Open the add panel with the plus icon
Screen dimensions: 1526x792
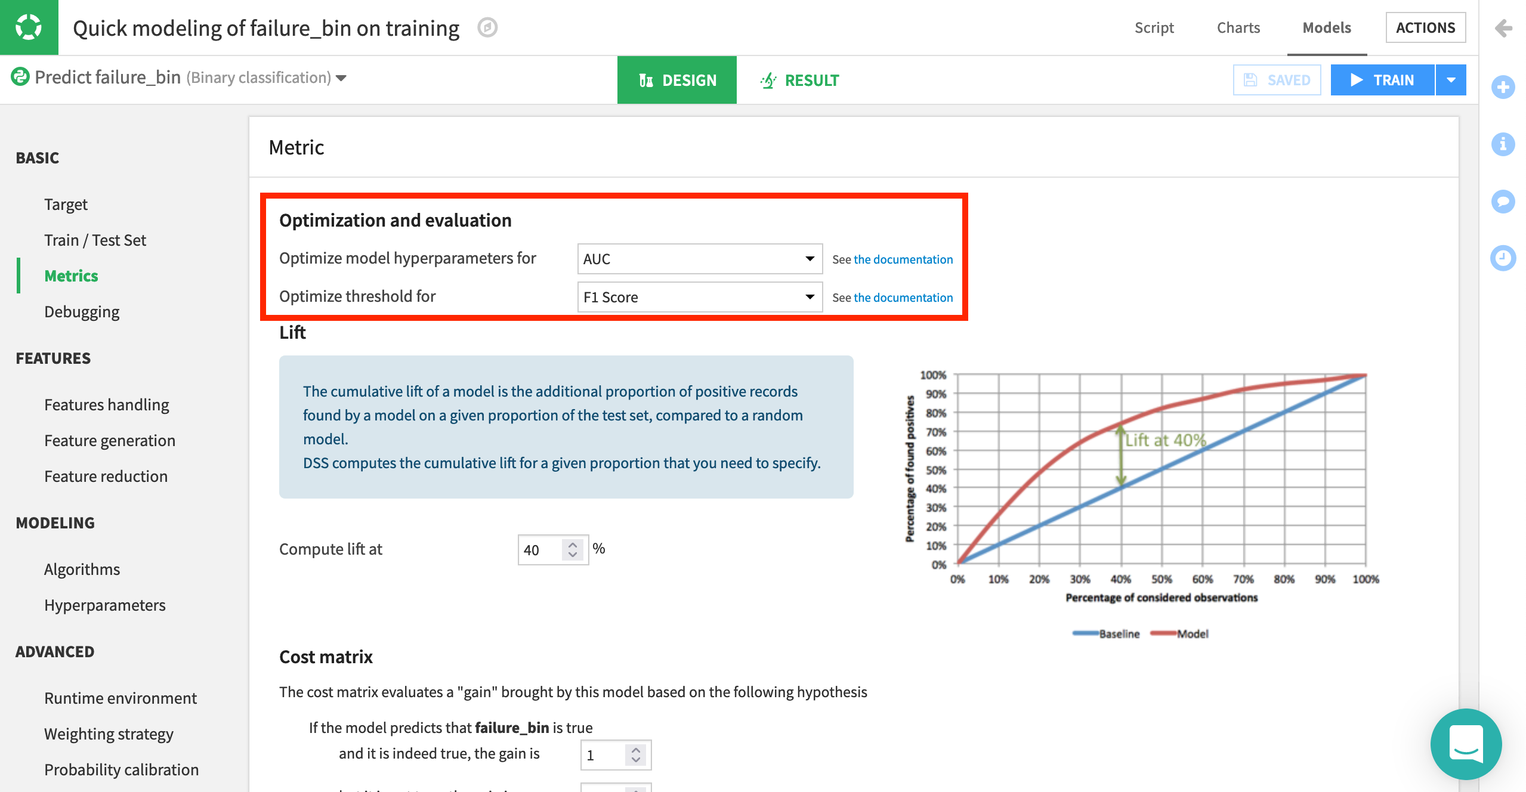click(1503, 87)
